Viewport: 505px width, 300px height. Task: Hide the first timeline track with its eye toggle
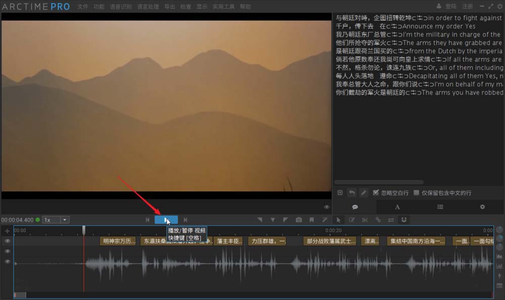point(7,241)
